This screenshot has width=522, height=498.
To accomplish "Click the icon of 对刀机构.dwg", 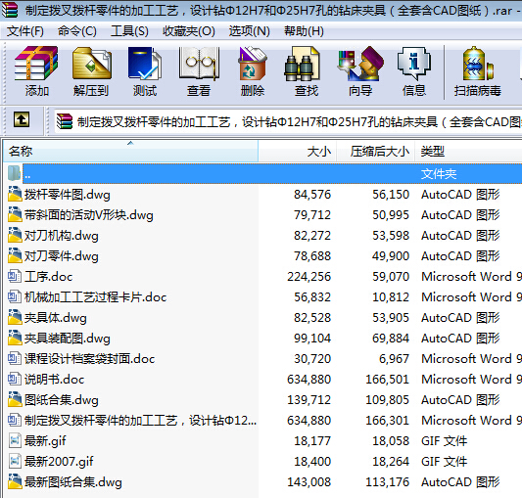I will (15, 235).
